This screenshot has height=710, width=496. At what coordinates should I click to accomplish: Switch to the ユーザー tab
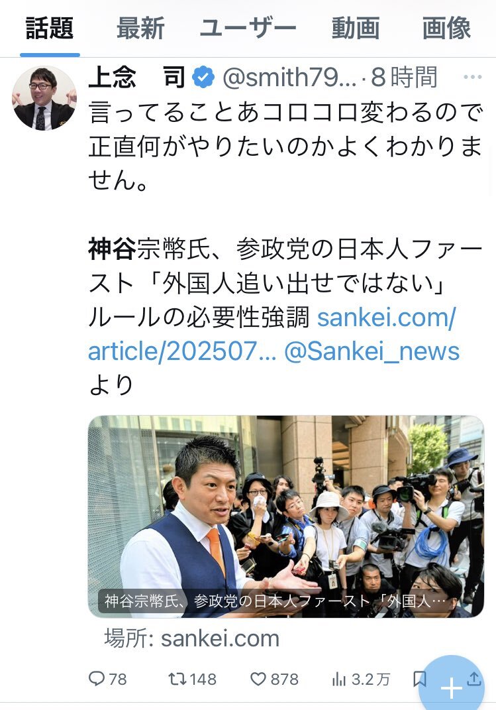(x=248, y=28)
